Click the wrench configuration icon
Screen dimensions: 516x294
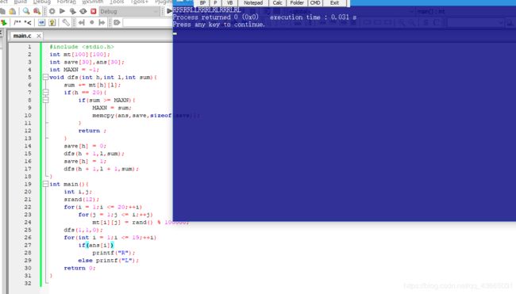(x=66, y=22)
